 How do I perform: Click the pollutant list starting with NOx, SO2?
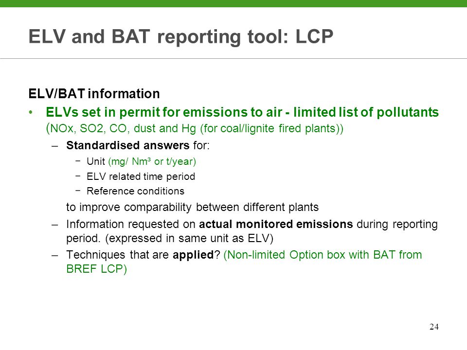195,128
